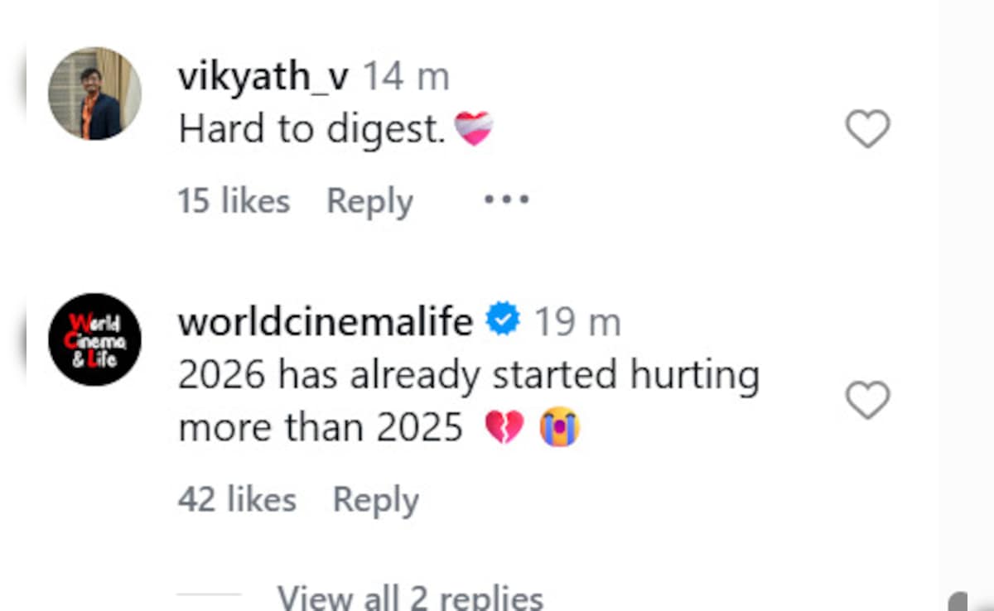Click the 14 m timestamp
This screenshot has width=994, height=611.
(x=407, y=78)
